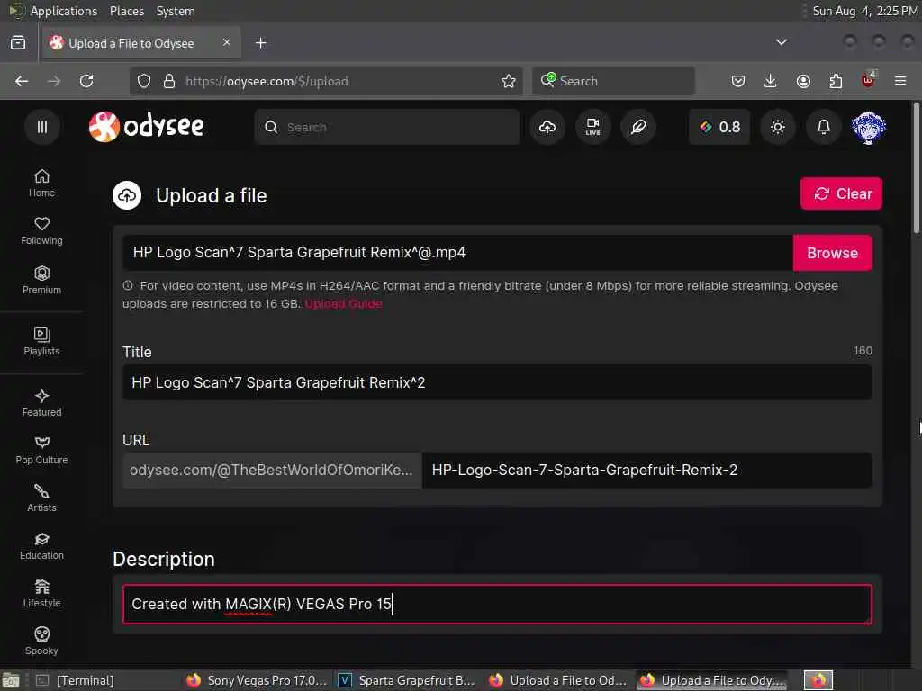Open Firefox account icon
This screenshot has width=922, height=691.
(x=803, y=81)
